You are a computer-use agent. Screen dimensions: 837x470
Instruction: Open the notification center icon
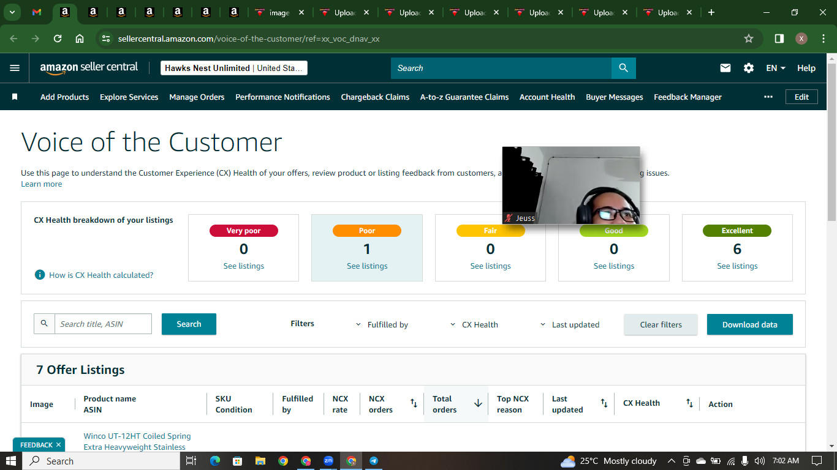(x=816, y=461)
